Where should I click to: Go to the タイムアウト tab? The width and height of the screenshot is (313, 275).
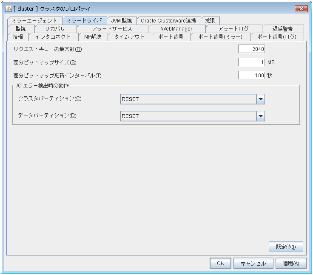[129, 36]
